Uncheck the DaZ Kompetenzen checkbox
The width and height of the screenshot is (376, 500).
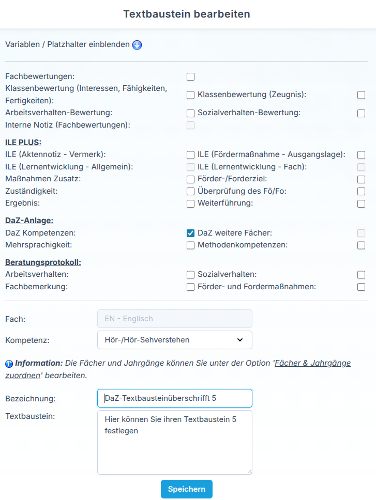tap(190, 233)
